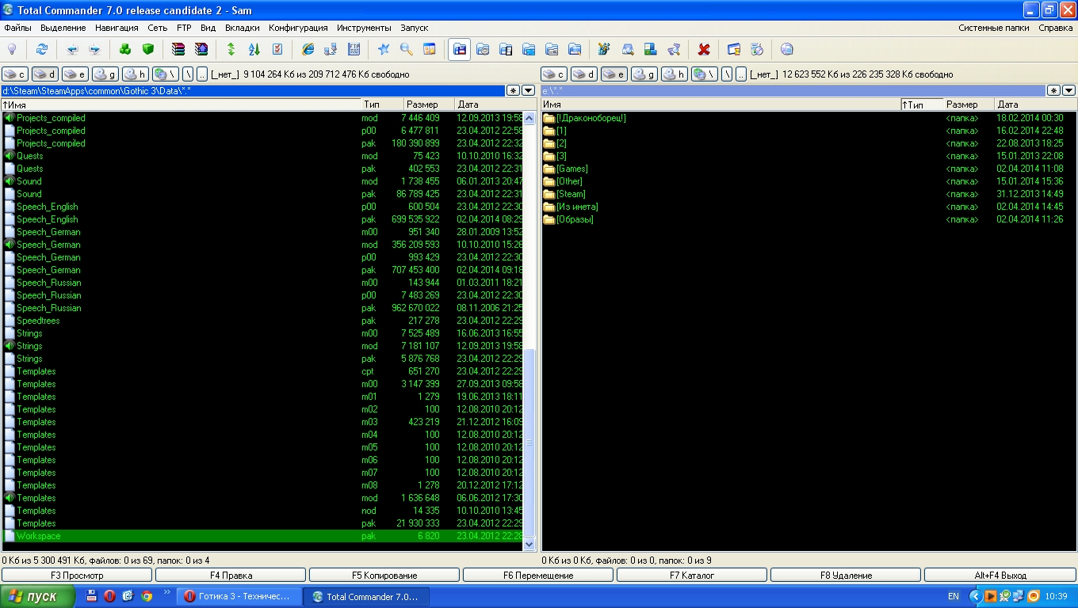The image size is (1078, 608).
Task: Click the hammer icon before red X
Action: tap(674, 49)
